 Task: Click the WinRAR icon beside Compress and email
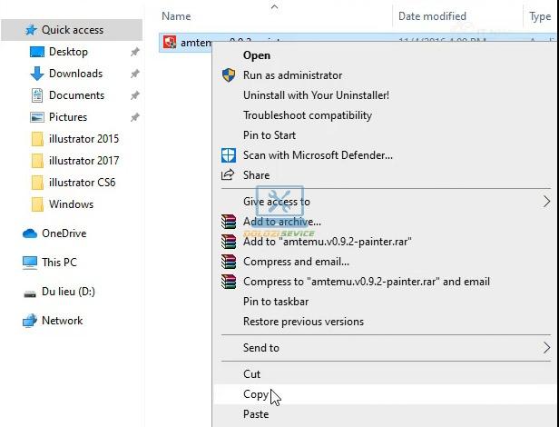point(229,262)
